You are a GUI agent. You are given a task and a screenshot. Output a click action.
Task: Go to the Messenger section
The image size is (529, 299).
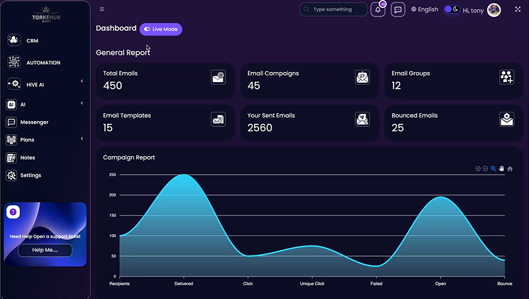[x=34, y=122]
